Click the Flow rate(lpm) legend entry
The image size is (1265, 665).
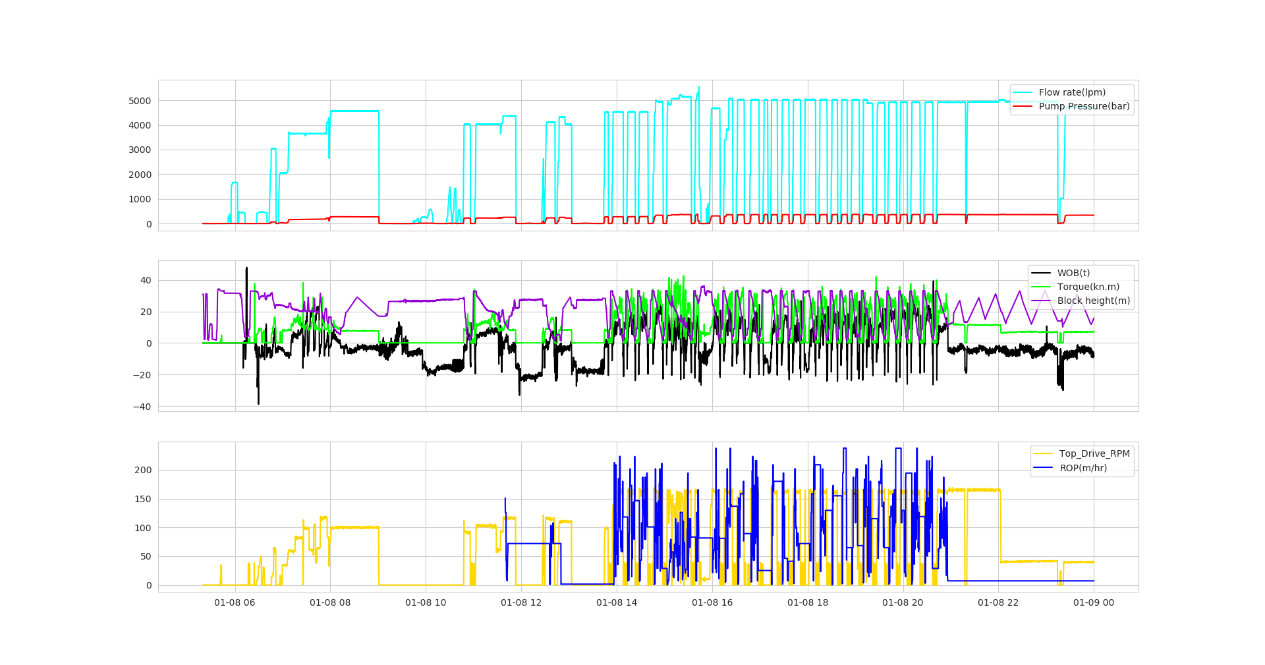(x=1072, y=92)
